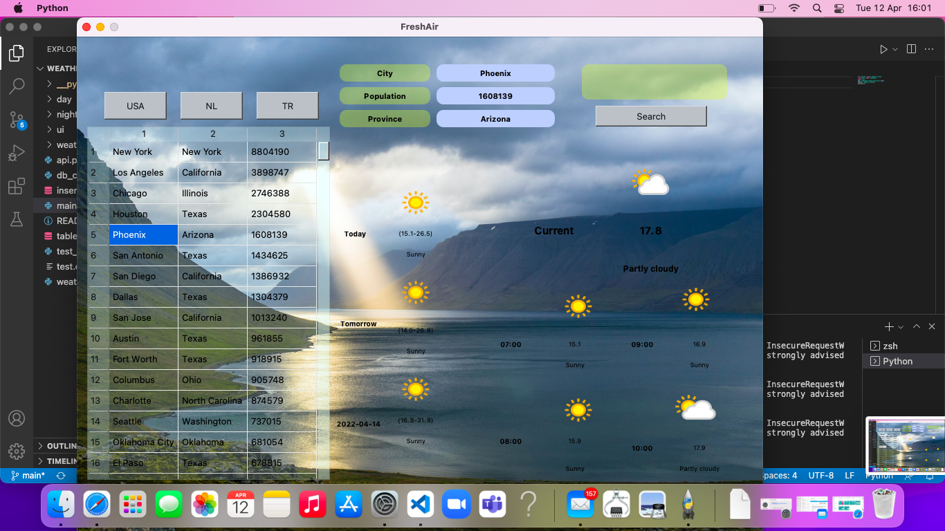This screenshot has width=945, height=531.
Task: Split the VS Code editor right
Action: (x=911, y=49)
